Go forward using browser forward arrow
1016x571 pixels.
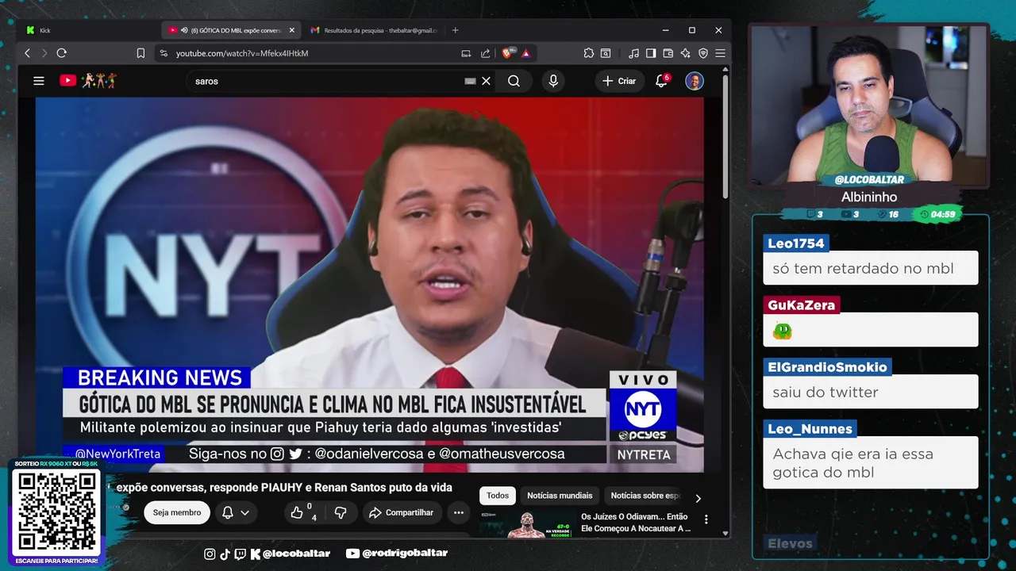point(44,53)
